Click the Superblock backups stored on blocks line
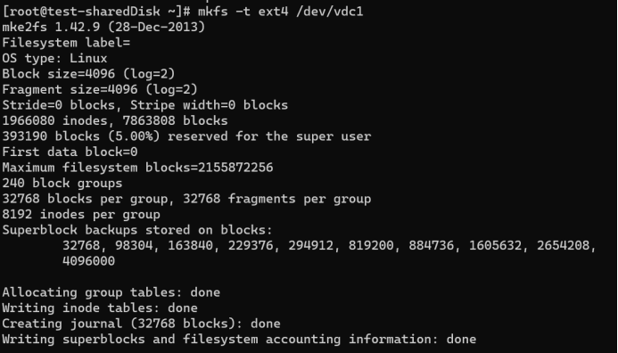 click(x=137, y=230)
